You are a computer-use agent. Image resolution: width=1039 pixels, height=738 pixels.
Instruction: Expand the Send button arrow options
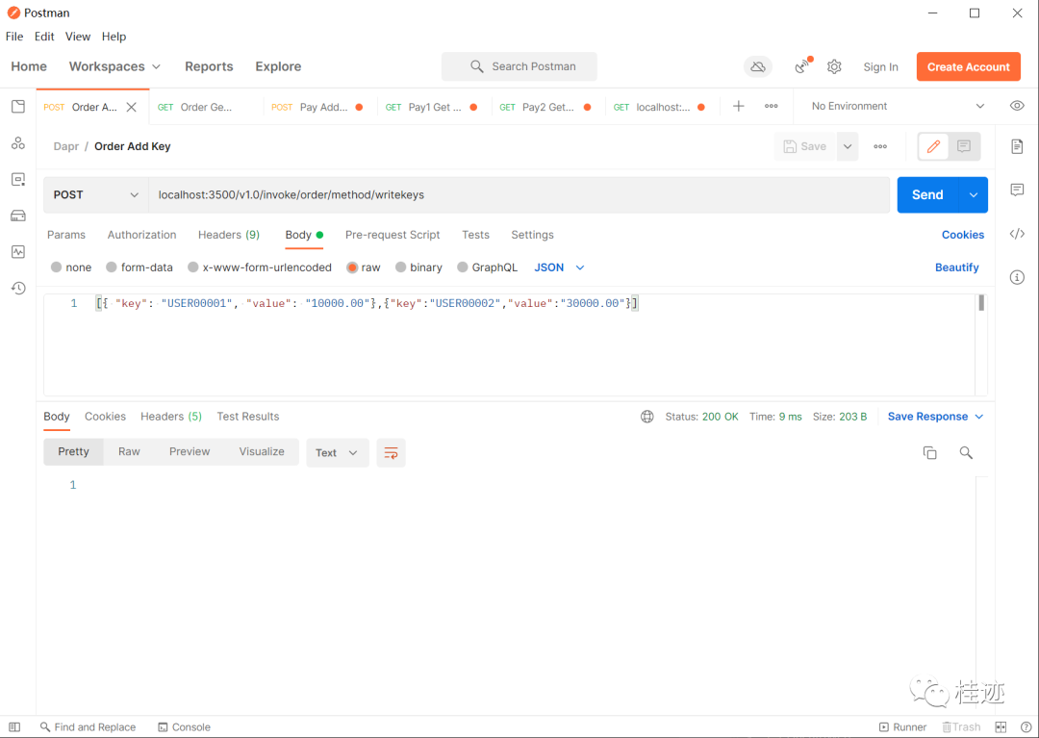pos(974,194)
